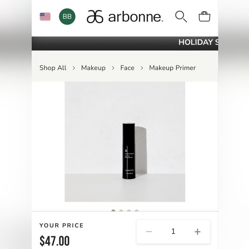The image size is (249, 249).
Task: Open the BB account avatar
Action: tap(67, 16)
